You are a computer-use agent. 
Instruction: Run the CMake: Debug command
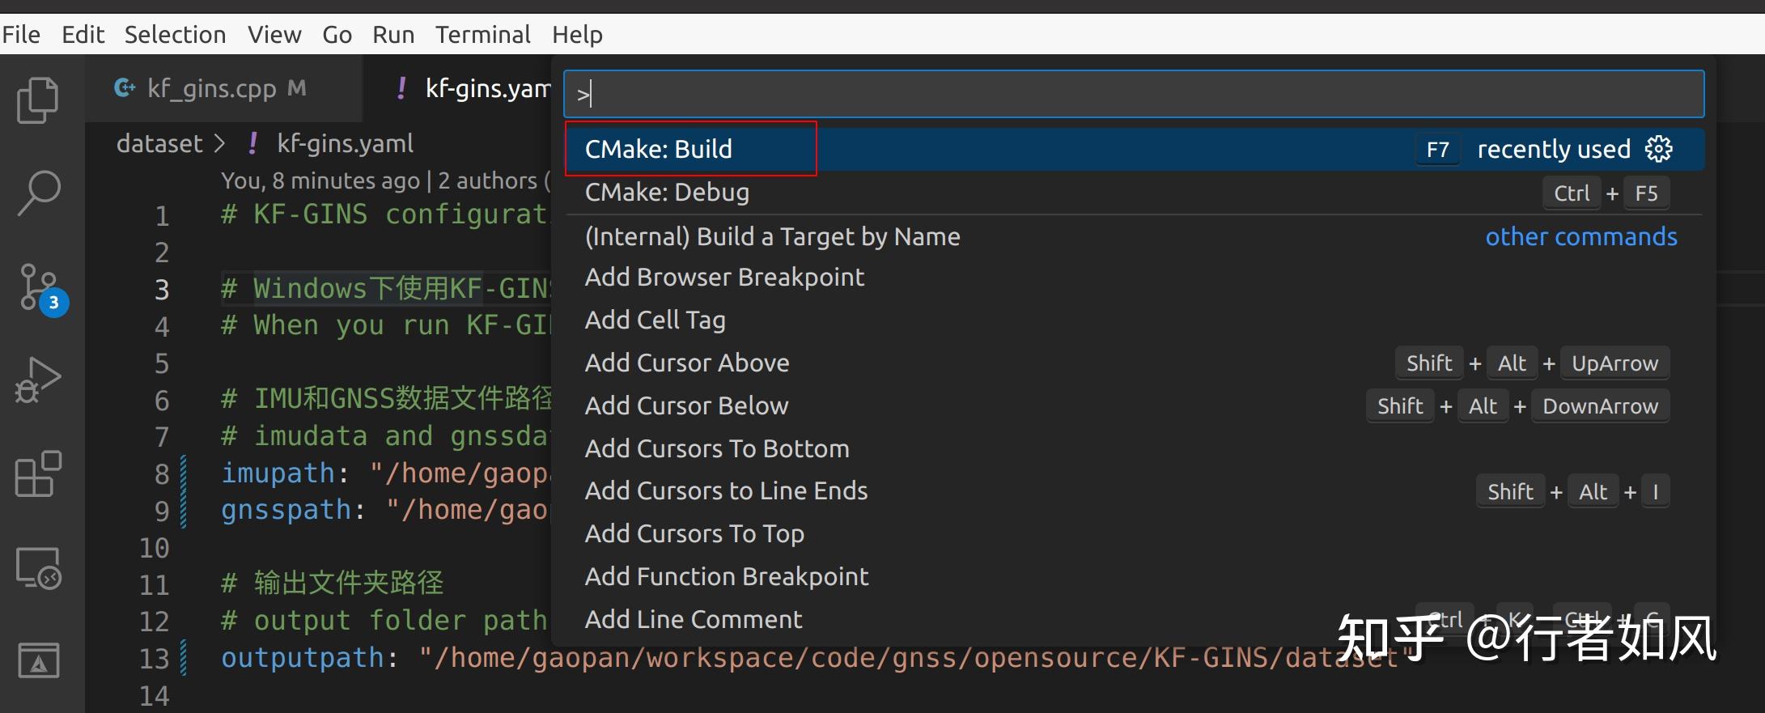pos(667,193)
